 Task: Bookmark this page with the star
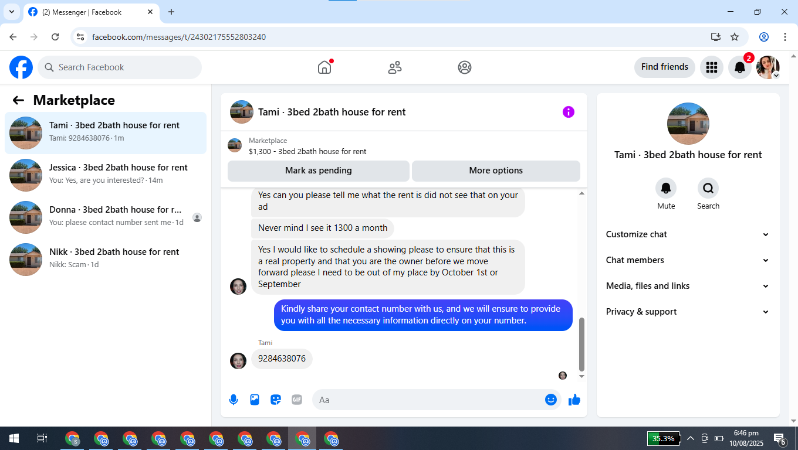(735, 37)
